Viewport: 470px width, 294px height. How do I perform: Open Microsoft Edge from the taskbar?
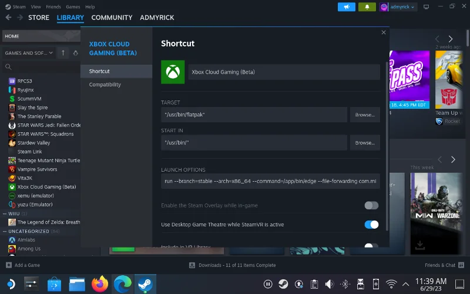(123, 284)
